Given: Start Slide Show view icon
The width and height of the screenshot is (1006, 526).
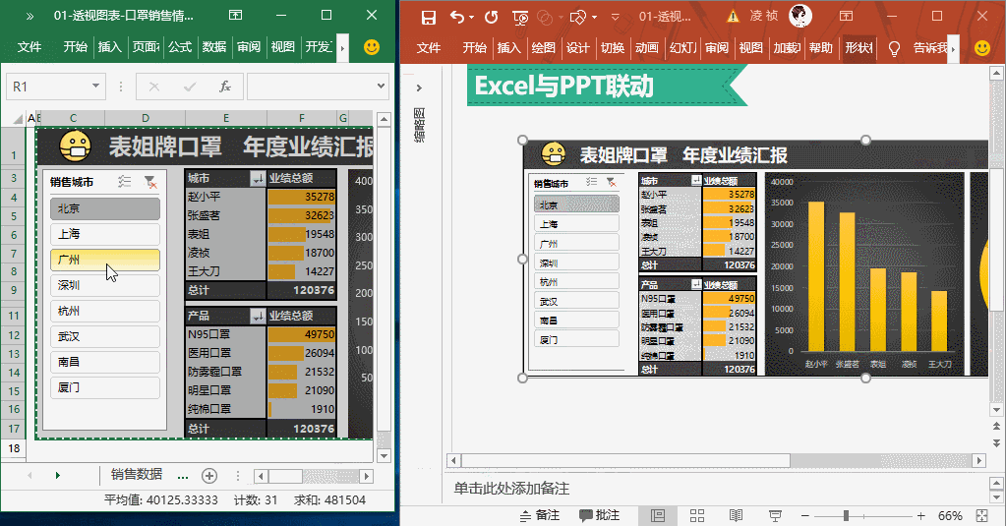Looking at the screenshot, I should [x=775, y=515].
